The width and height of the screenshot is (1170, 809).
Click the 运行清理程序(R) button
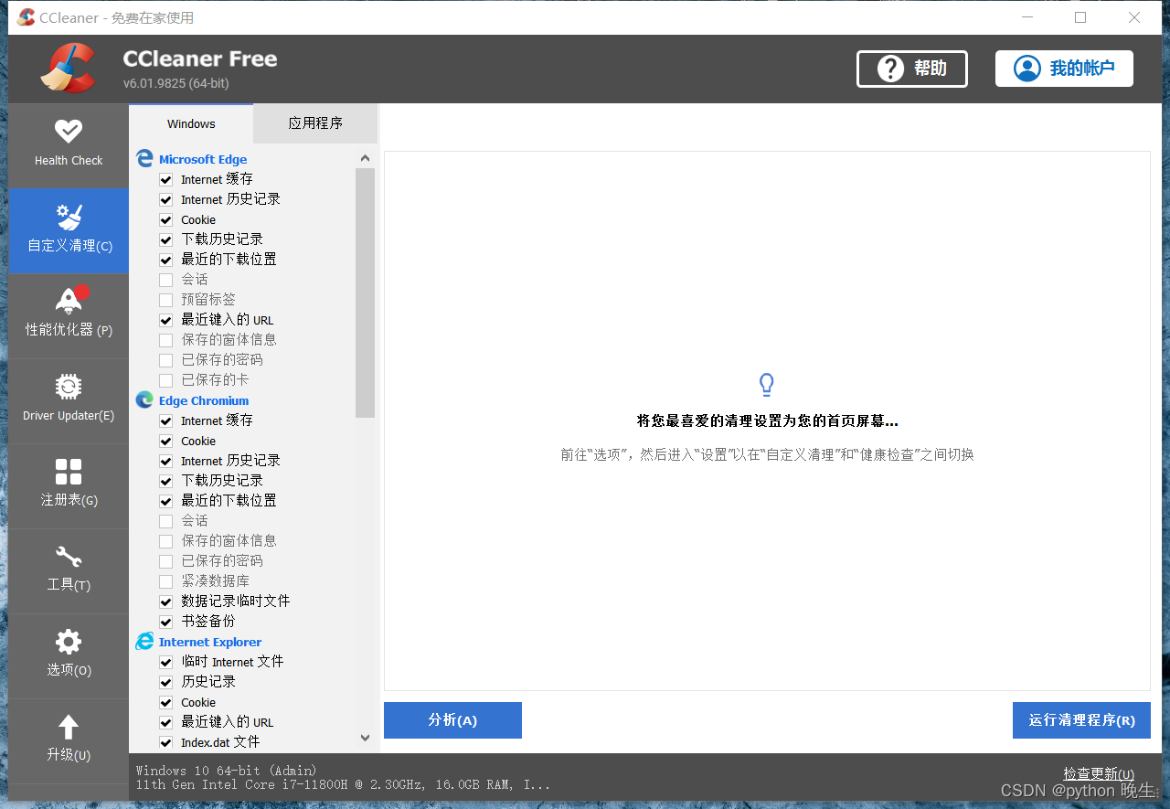click(1081, 720)
